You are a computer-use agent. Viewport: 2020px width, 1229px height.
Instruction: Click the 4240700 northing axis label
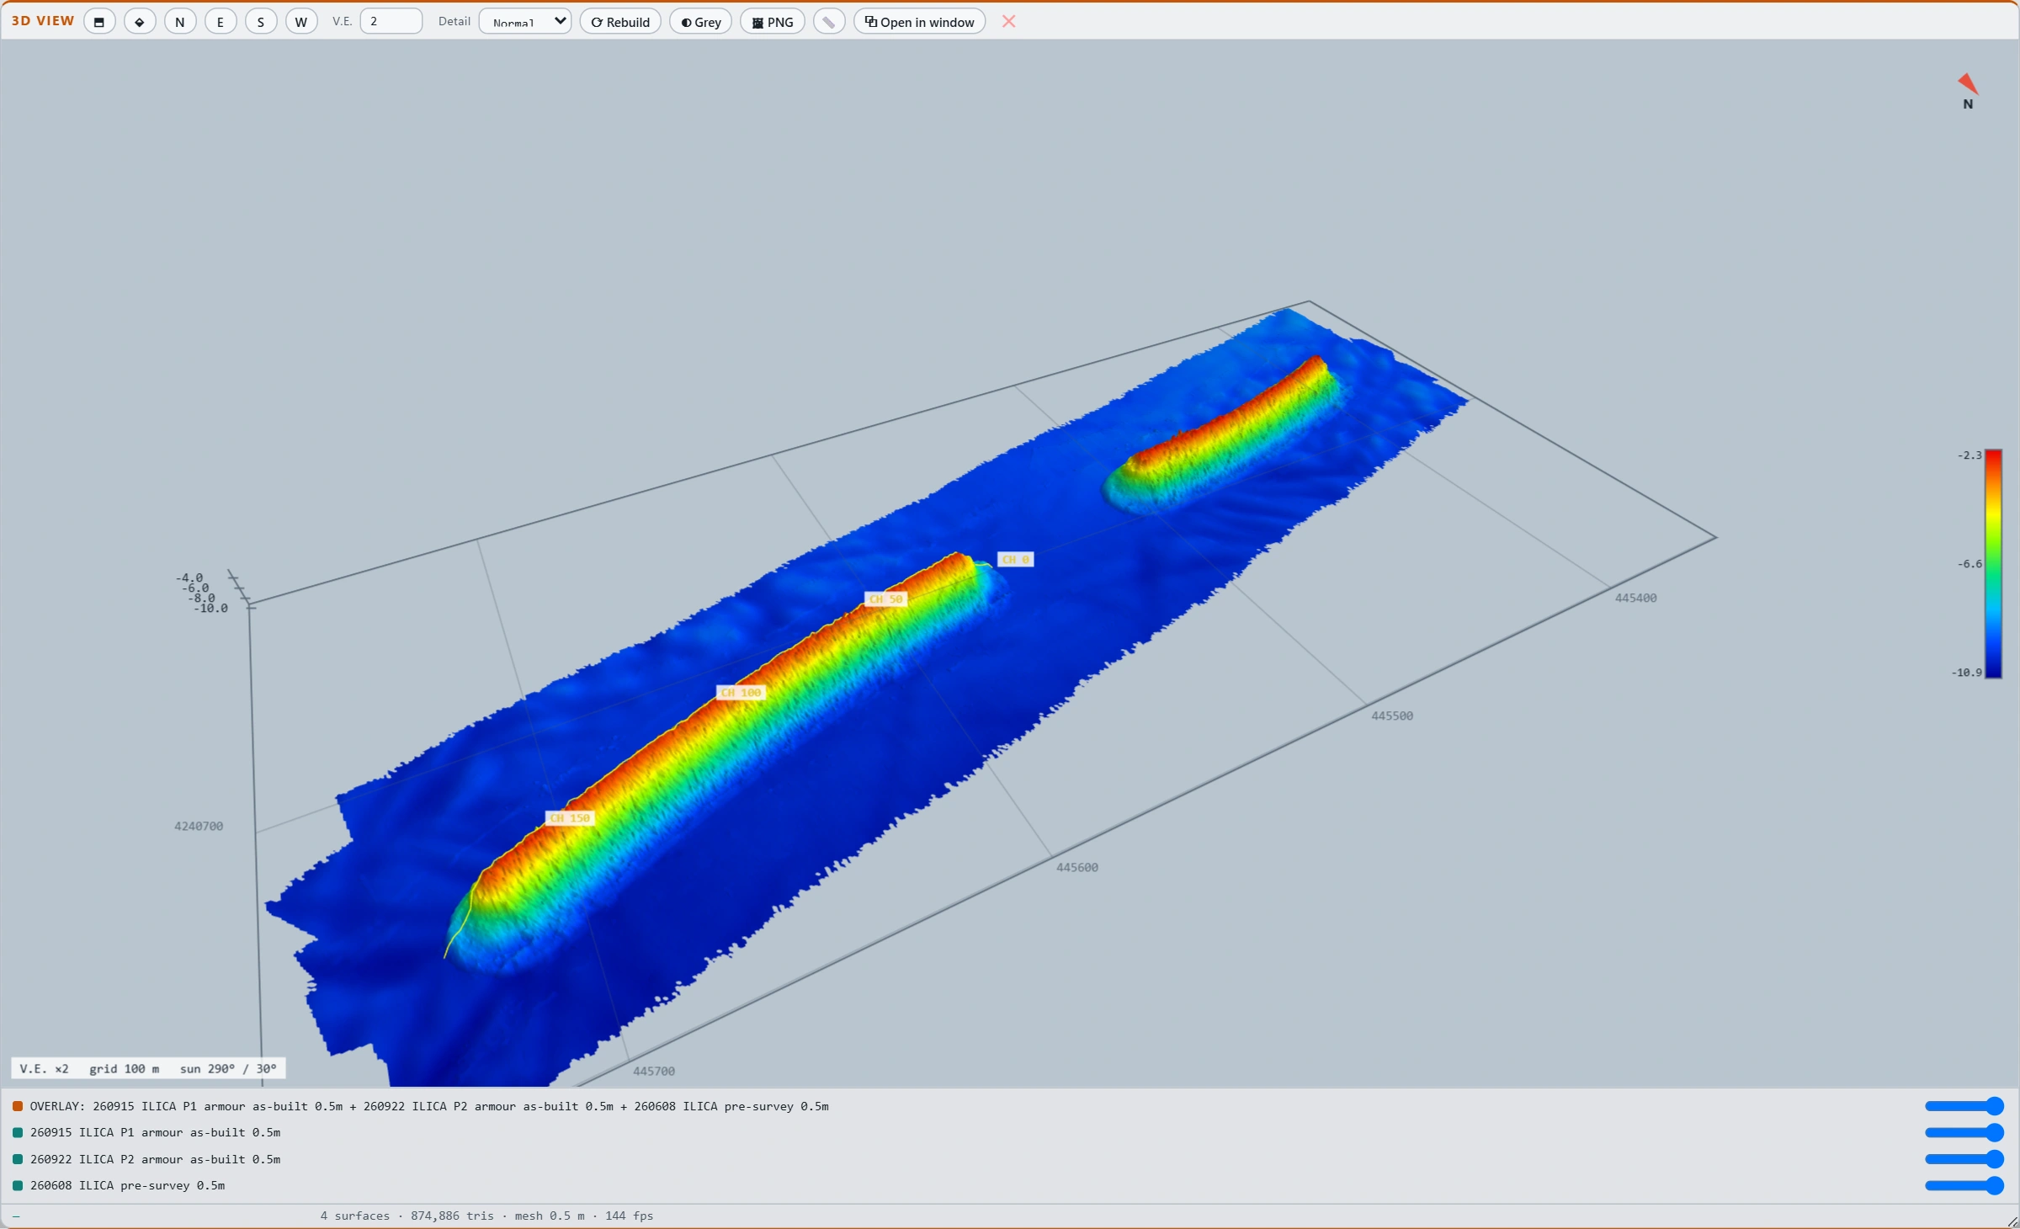199,827
